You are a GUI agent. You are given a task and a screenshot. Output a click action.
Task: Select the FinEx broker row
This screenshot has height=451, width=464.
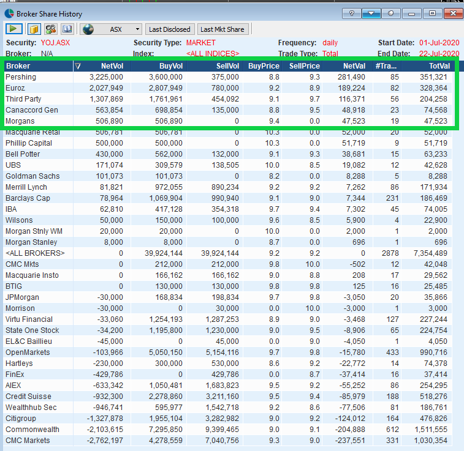[x=228, y=375]
